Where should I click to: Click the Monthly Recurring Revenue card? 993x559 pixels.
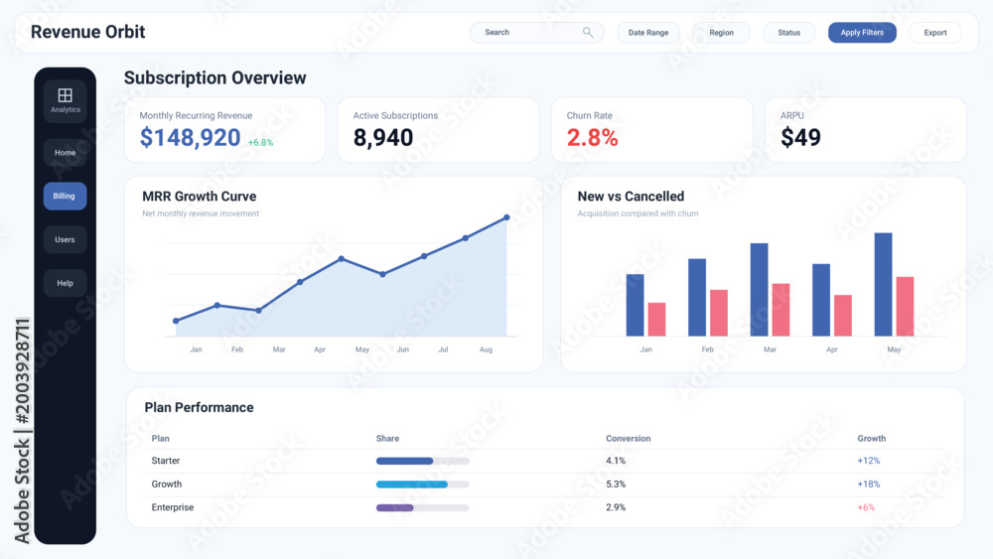click(x=224, y=130)
